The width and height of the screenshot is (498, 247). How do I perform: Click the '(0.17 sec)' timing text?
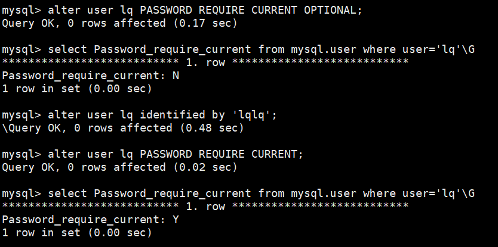tap(205, 23)
